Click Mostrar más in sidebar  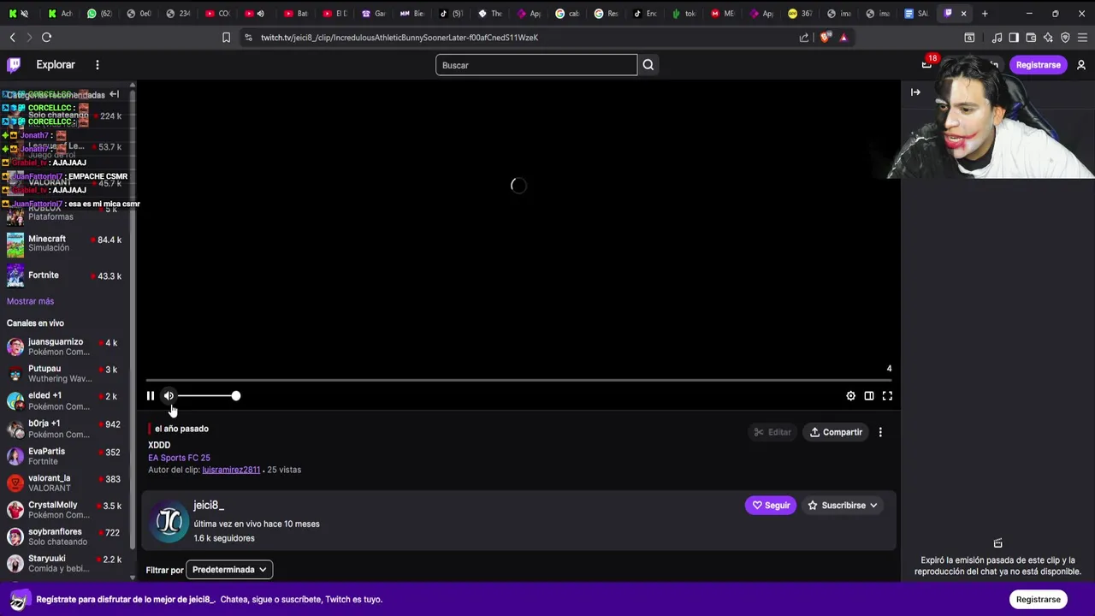pos(30,301)
